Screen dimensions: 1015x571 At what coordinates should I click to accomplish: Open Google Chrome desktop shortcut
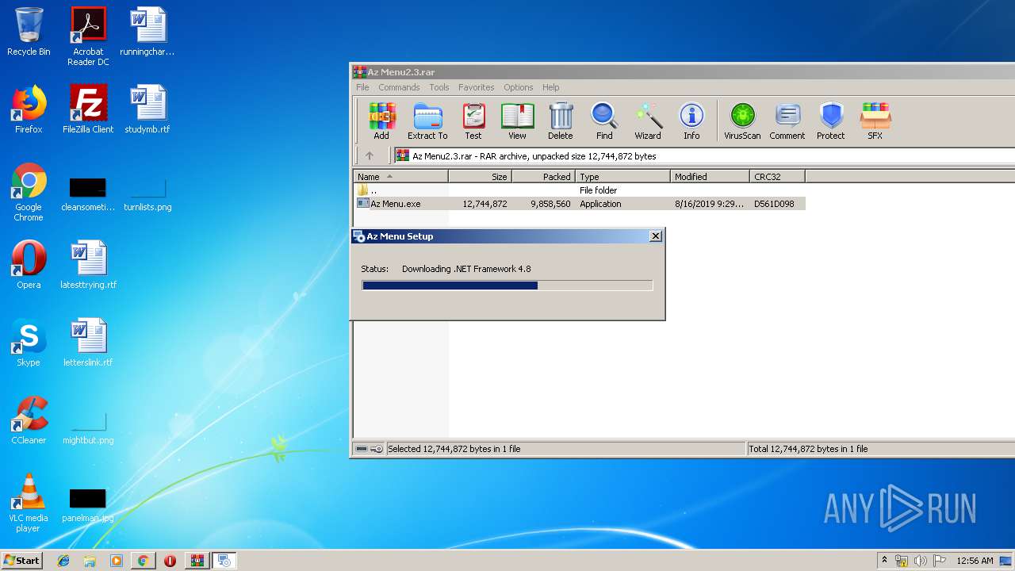click(29, 192)
